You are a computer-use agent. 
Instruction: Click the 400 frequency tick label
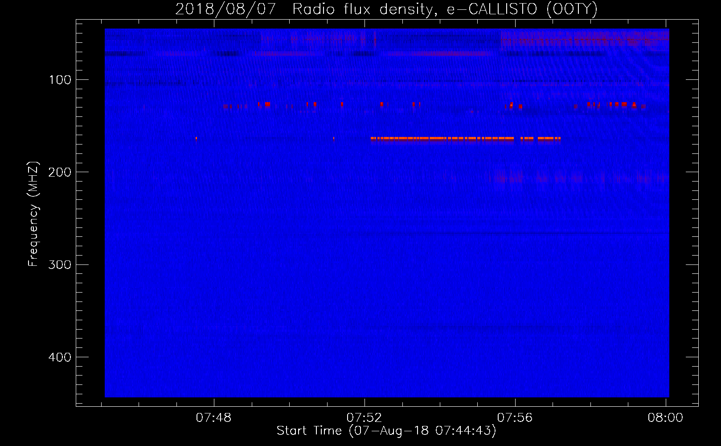60,357
